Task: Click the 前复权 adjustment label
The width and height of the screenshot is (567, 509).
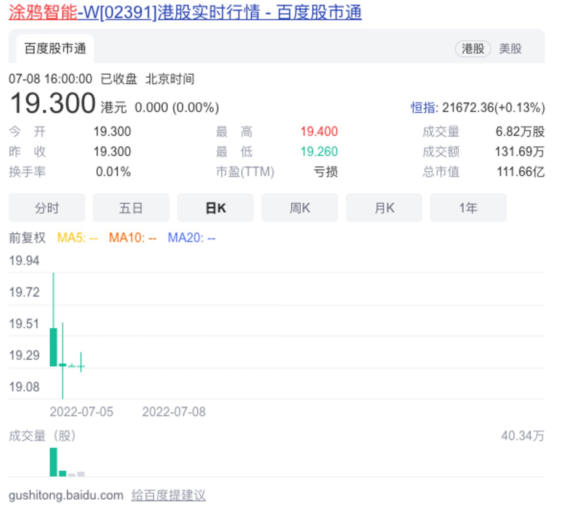Action: click(27, 238)
